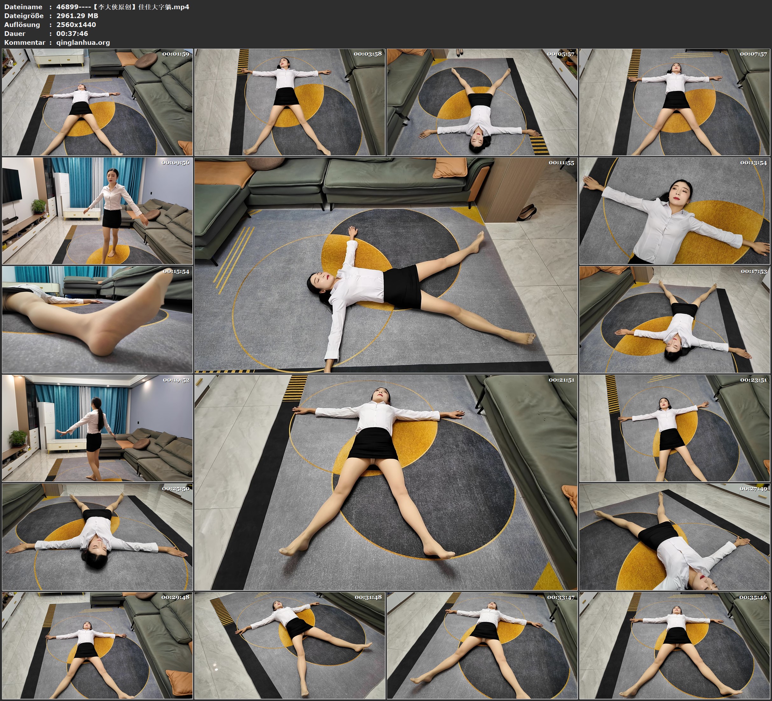The height and width of the screenshot is (701, 772).
Task: Open the frame marked 00:05:57
Action: click(482, 102)
